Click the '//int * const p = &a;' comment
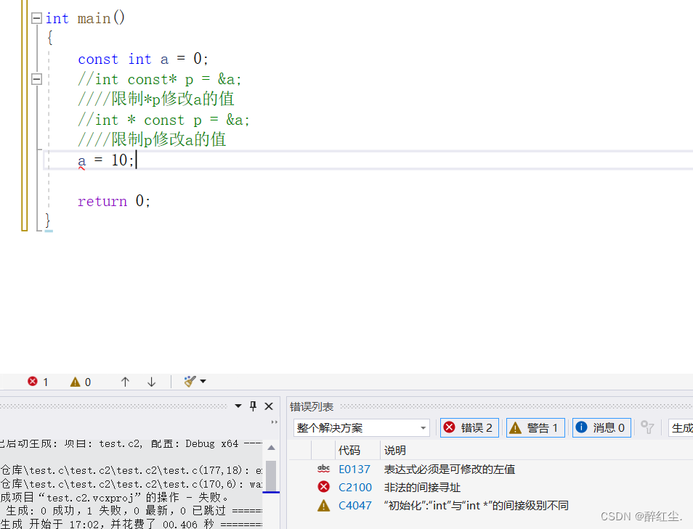 tap(163, 120)
